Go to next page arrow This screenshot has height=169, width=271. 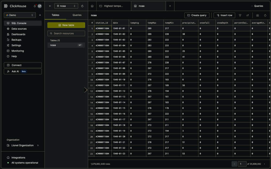point(264,164)
